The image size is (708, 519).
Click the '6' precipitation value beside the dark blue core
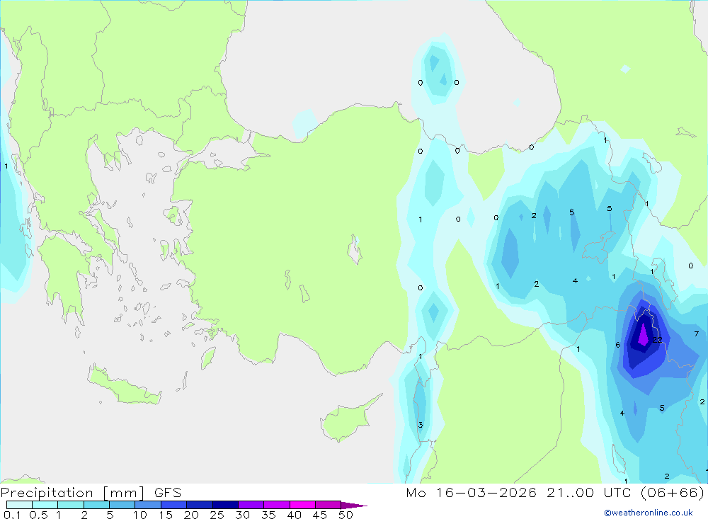(x=617, y=345)
